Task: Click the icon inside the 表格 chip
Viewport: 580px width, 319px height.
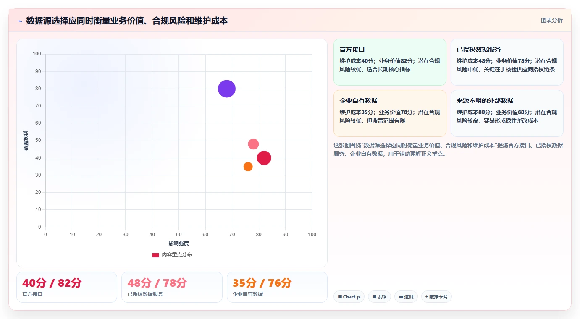Action: click(x=374, y=297)
